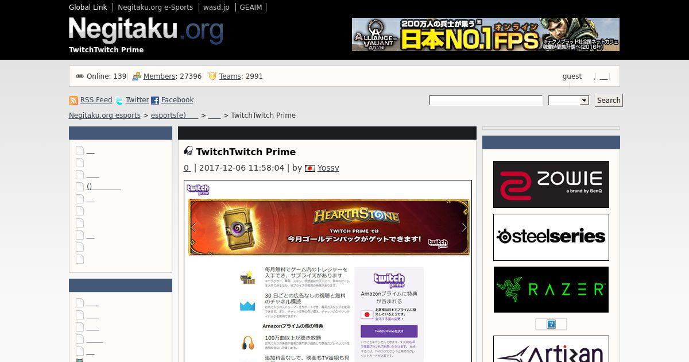Open the Artisan sponsor banner
Image resolution: width=689 pixels, height=362 pixels.
coord(551,349)
